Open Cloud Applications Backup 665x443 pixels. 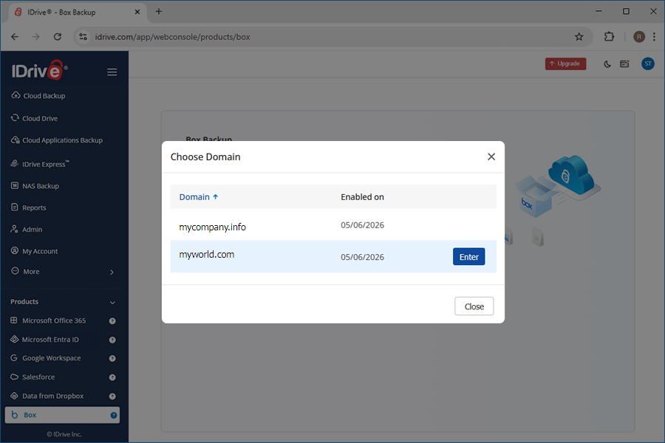pyautogui.click(x=57, y=140)
